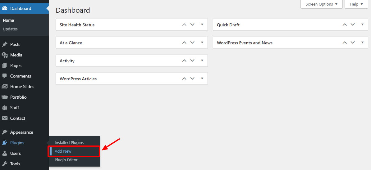Toggle the Site Health Status panel
This screenshot has width=371, height=170.
(x=202, y=25)
